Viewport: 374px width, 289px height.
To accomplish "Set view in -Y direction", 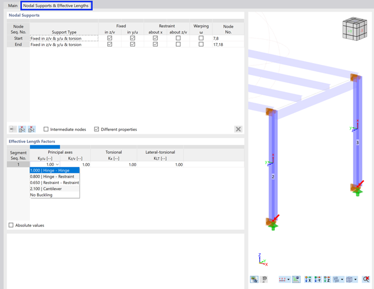I will click(x=317, y=279).
